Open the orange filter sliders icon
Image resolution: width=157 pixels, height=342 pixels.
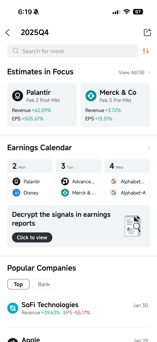(x=146, y=51)
